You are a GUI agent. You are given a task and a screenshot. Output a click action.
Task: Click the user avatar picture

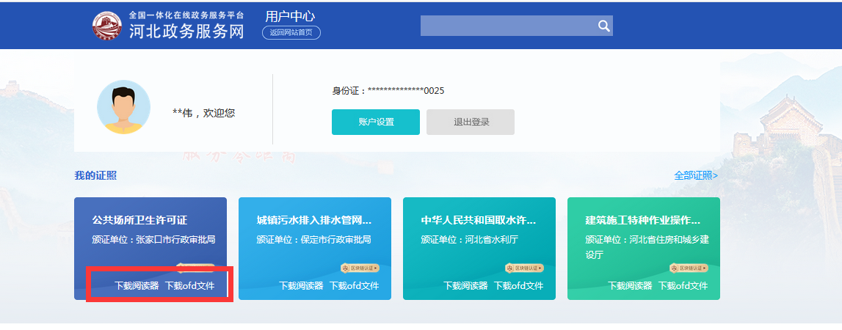click(123, 107)
